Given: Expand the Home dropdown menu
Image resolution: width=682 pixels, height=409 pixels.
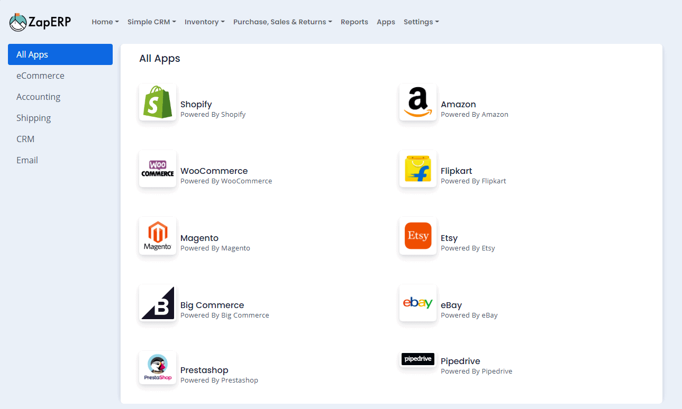Looking at the screenshot, I should click(105, 22).
